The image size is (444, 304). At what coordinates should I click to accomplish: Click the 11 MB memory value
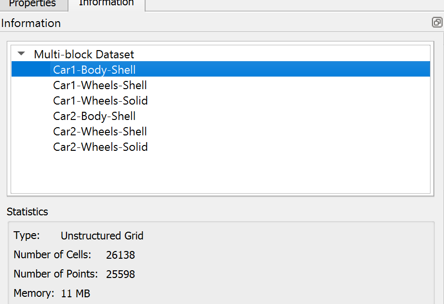point(75,293)
